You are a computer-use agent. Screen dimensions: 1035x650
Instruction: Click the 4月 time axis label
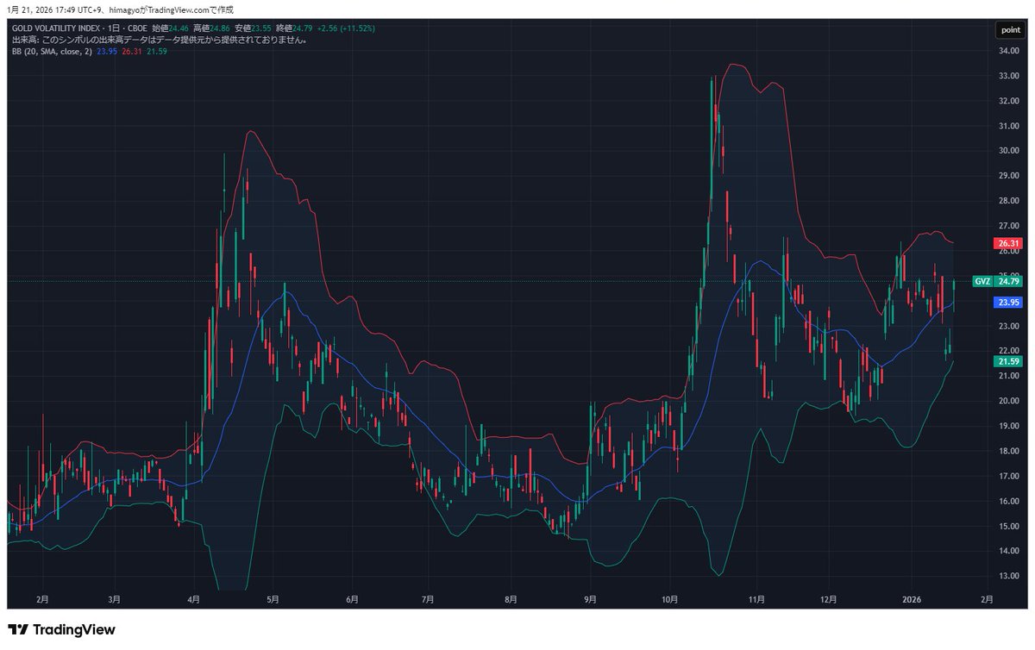pos(193,597)
